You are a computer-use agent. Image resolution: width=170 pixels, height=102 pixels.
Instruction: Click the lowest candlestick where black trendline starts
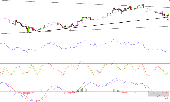point(27,30)
